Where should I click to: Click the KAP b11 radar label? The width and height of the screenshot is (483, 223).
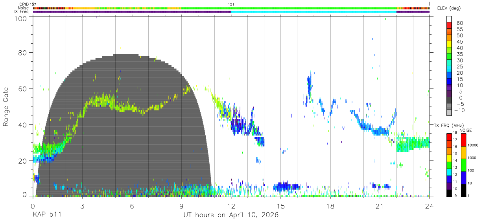tap(47, 215)
